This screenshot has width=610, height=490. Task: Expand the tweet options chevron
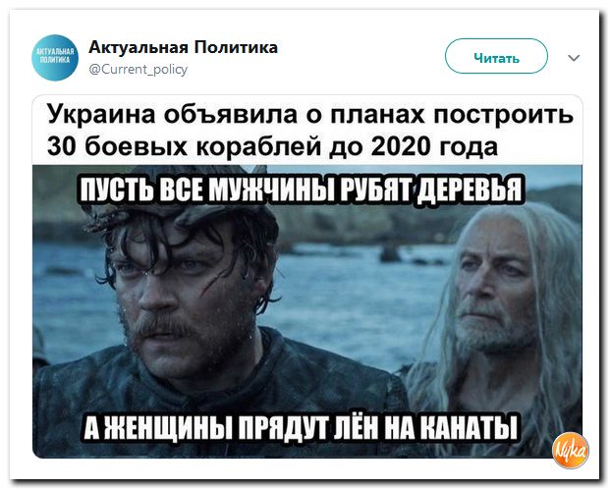(x=574, y=58)
